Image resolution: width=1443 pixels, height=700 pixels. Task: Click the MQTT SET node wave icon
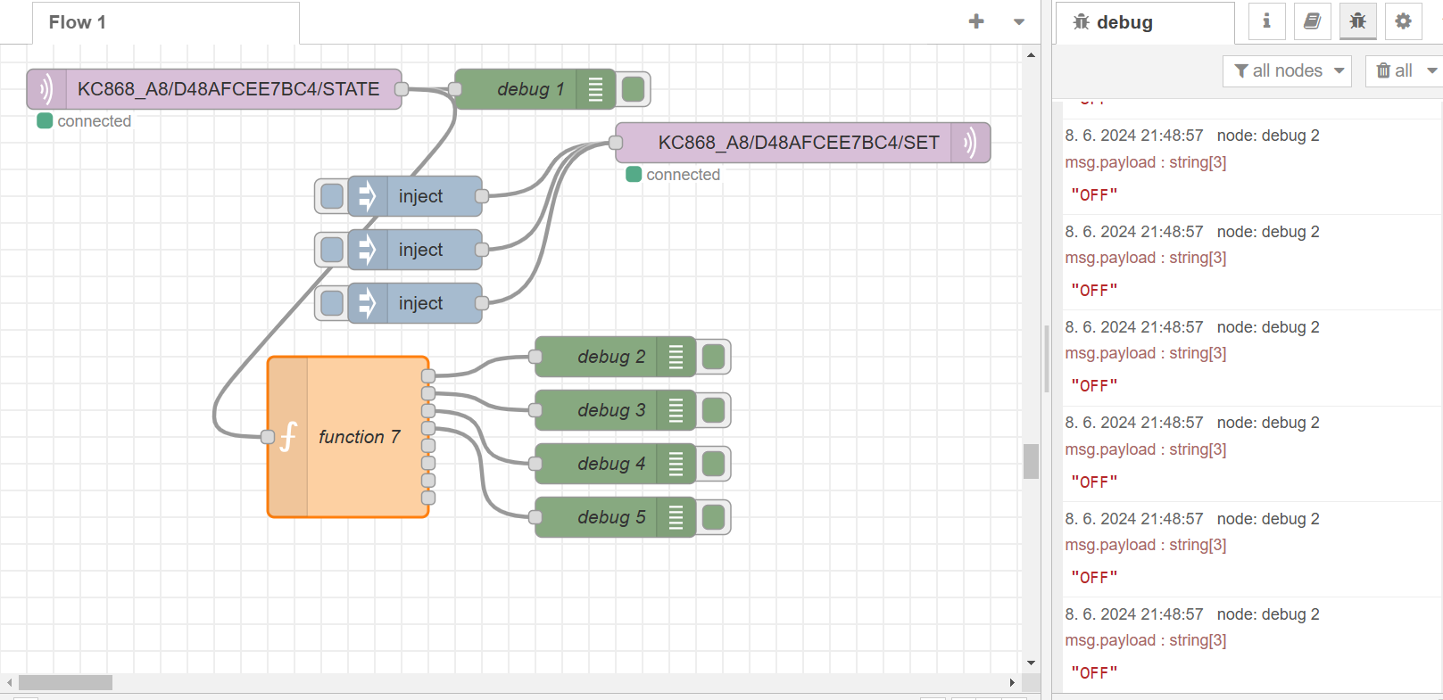(x=970, y=143)
